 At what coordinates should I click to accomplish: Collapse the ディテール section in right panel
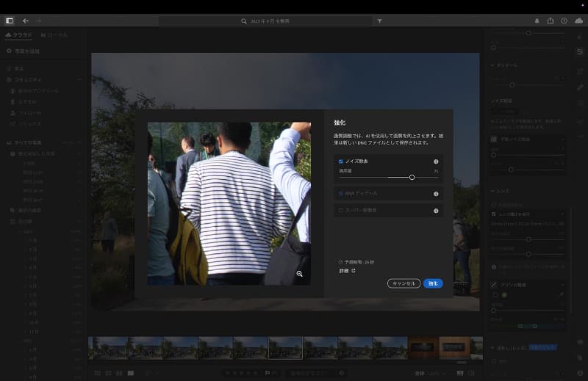(492, 65)
